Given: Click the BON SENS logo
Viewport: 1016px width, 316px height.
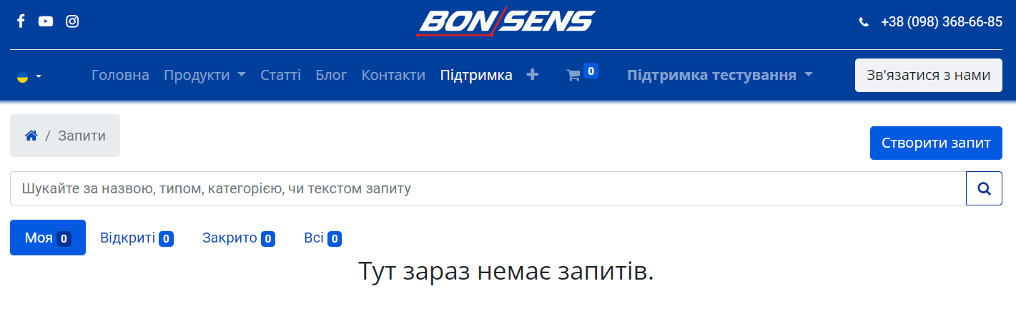Looking at the screenshot, I should (505, 21).
